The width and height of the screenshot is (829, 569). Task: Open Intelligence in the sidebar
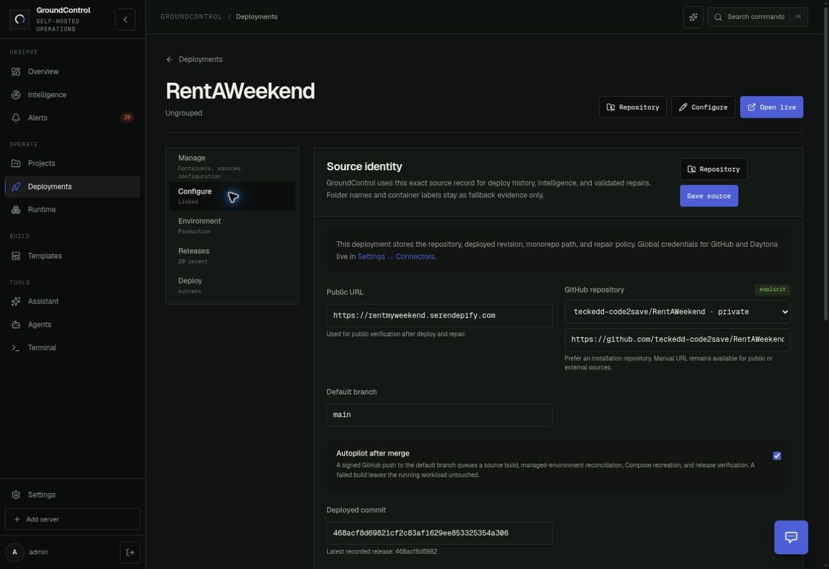[x=72, y=95]
